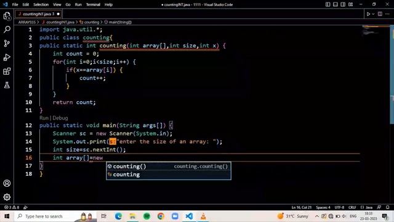Open Spotify from taskbar
Image resolution: width=394 pixels, height=222 pixels.
(x=147, y=216)
